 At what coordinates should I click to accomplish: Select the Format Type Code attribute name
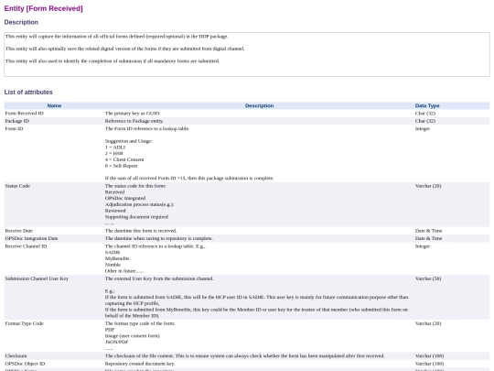pyautogui.click(x=25, y=323)
